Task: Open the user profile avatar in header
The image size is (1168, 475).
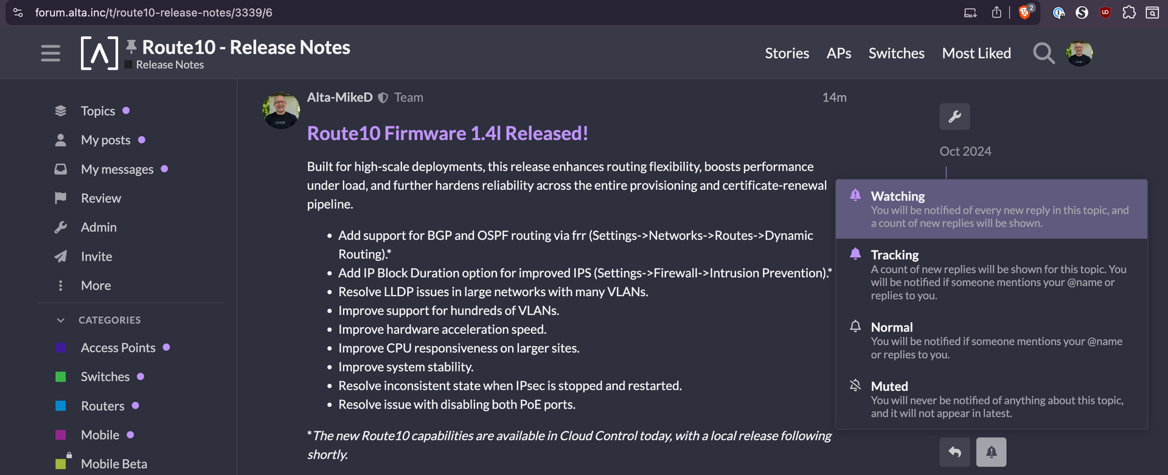Action: point(1079,54)
